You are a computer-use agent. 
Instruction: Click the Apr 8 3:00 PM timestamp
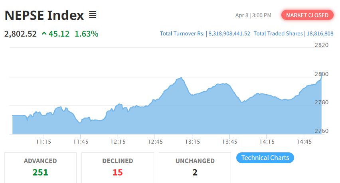(x=253, y=15)
